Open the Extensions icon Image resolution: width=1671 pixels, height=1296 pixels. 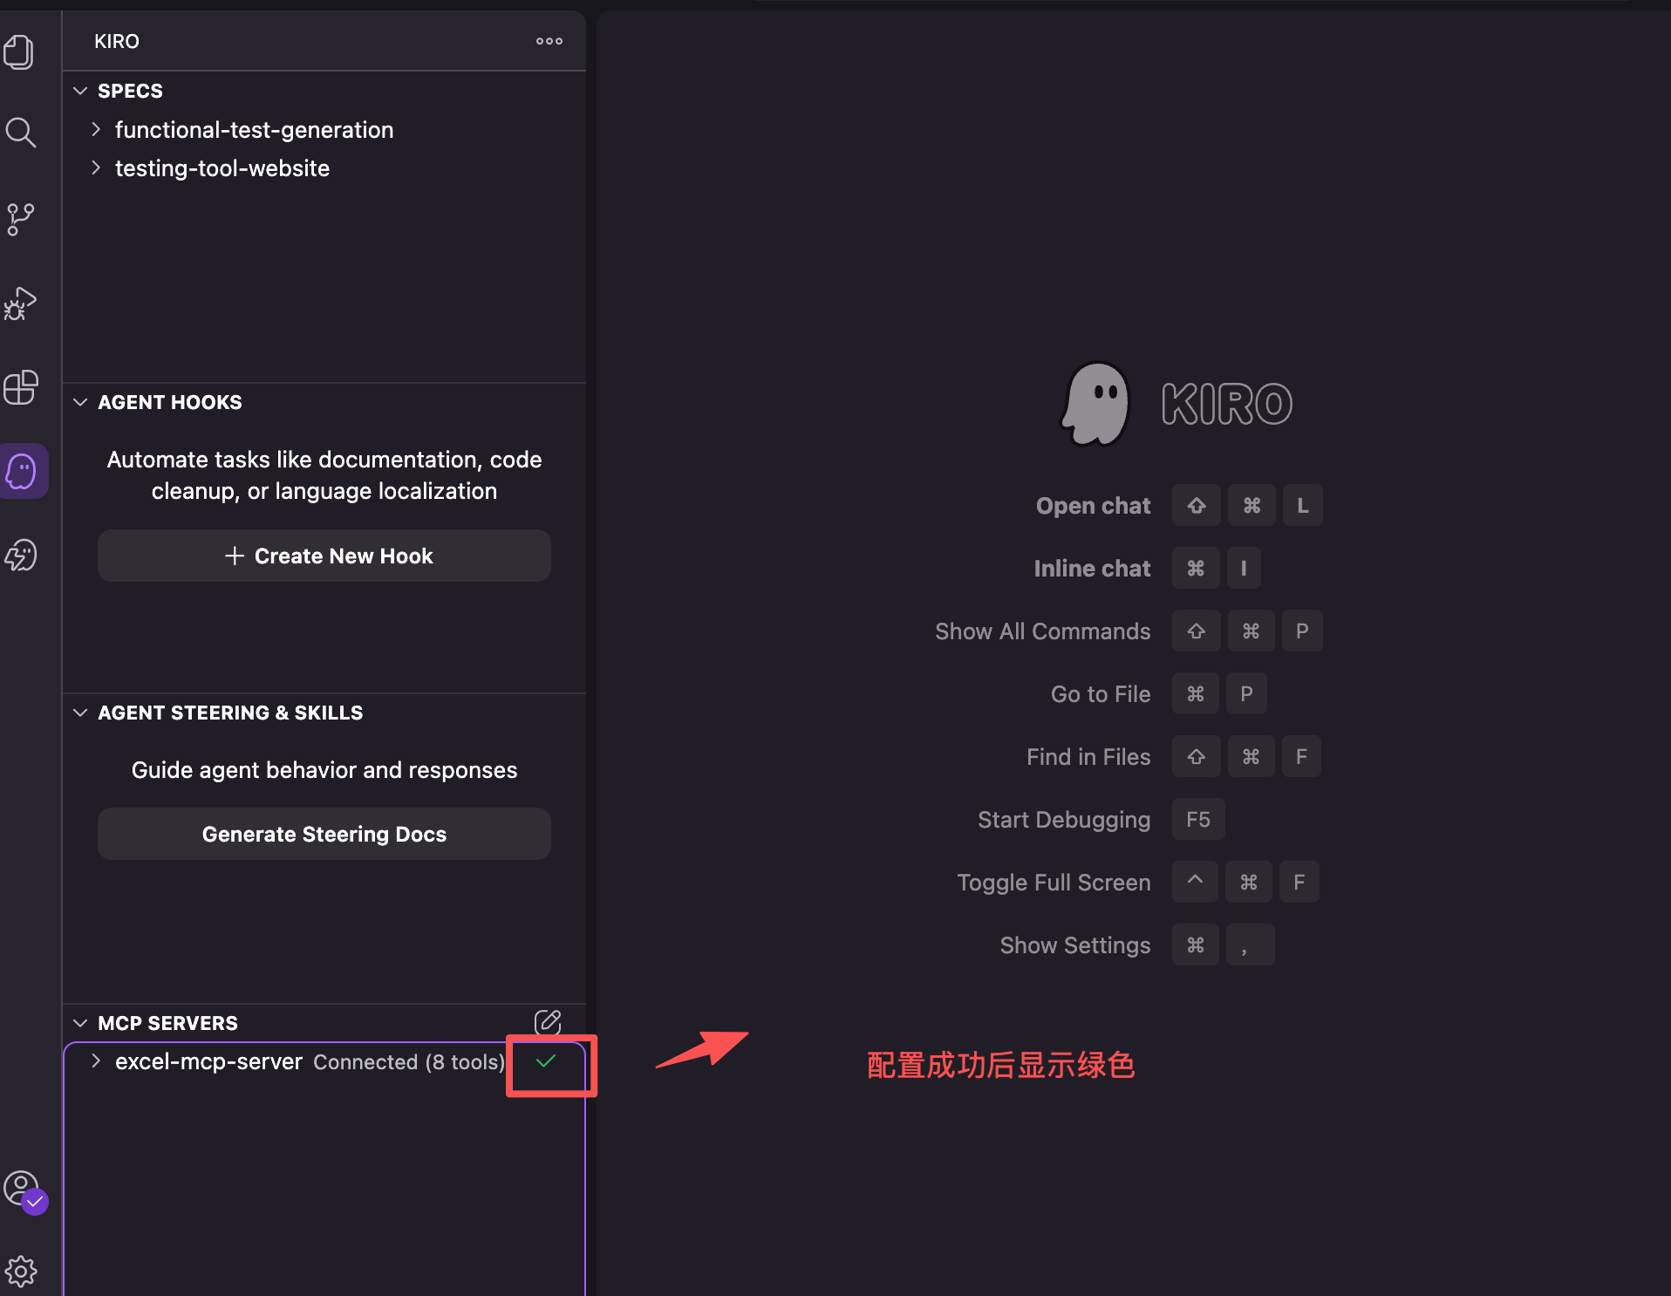tap(21, 387)
